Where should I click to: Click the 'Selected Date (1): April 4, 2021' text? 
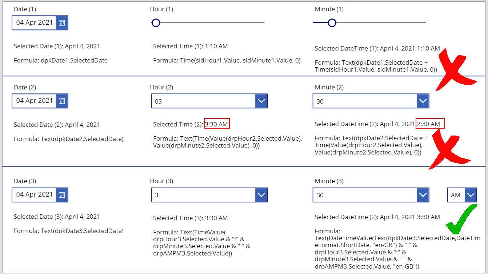coord(57,46)
